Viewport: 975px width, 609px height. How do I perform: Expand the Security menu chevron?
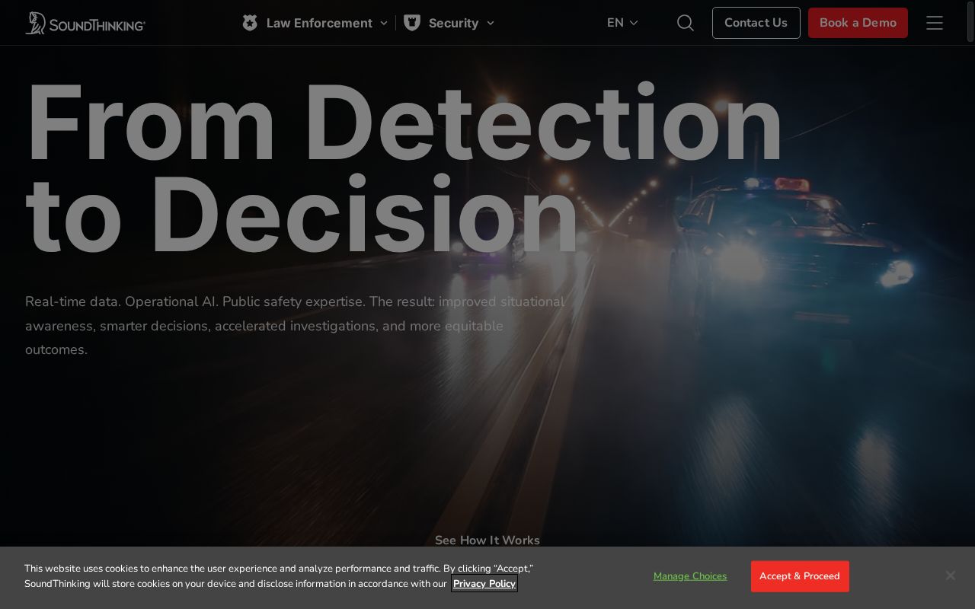(491, 23)
